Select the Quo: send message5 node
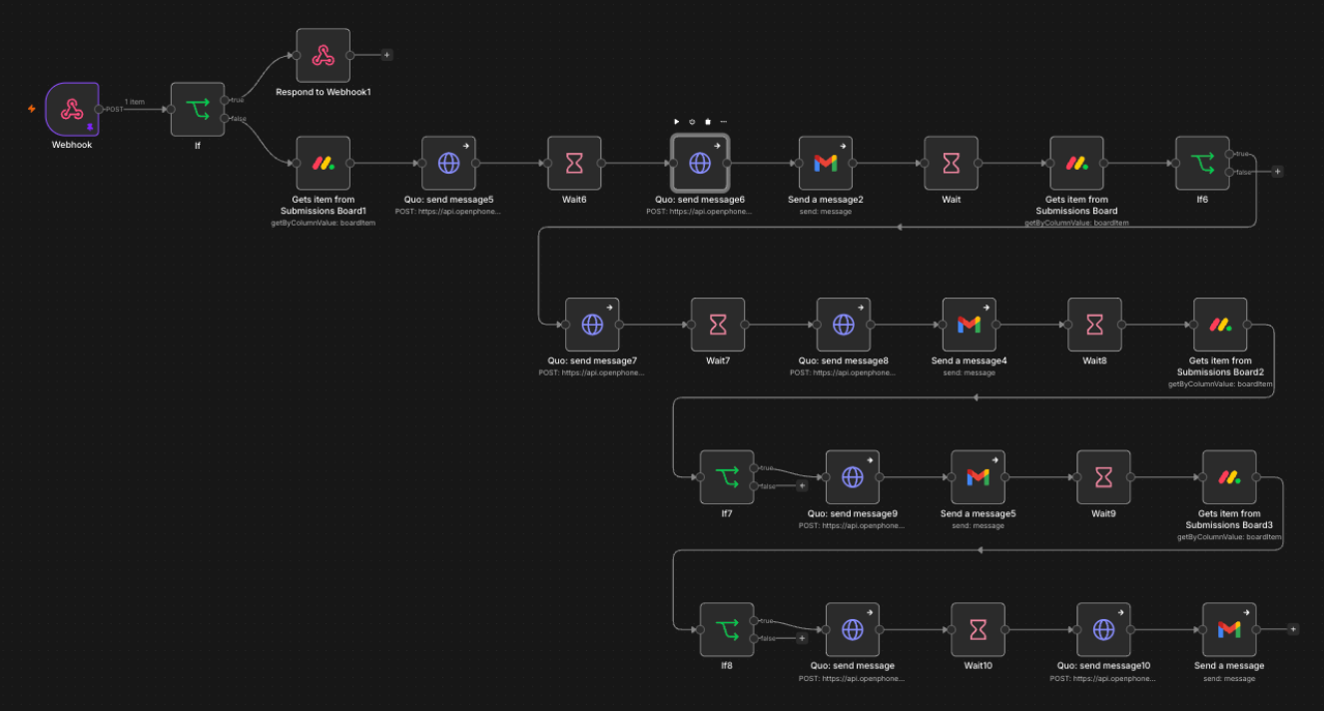This screenshot has width=1324, height=711. [449, 163]
